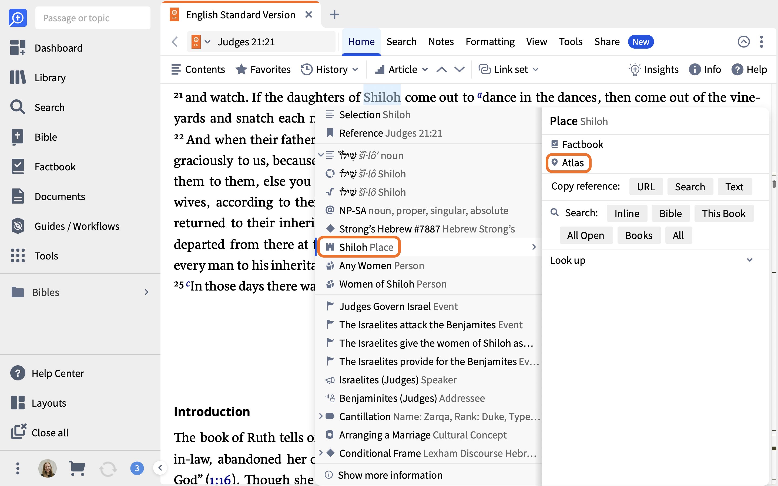This screenshot has width=778, height=486.
Task: Search in All Open resources
Action: click(x=586, y=235)
